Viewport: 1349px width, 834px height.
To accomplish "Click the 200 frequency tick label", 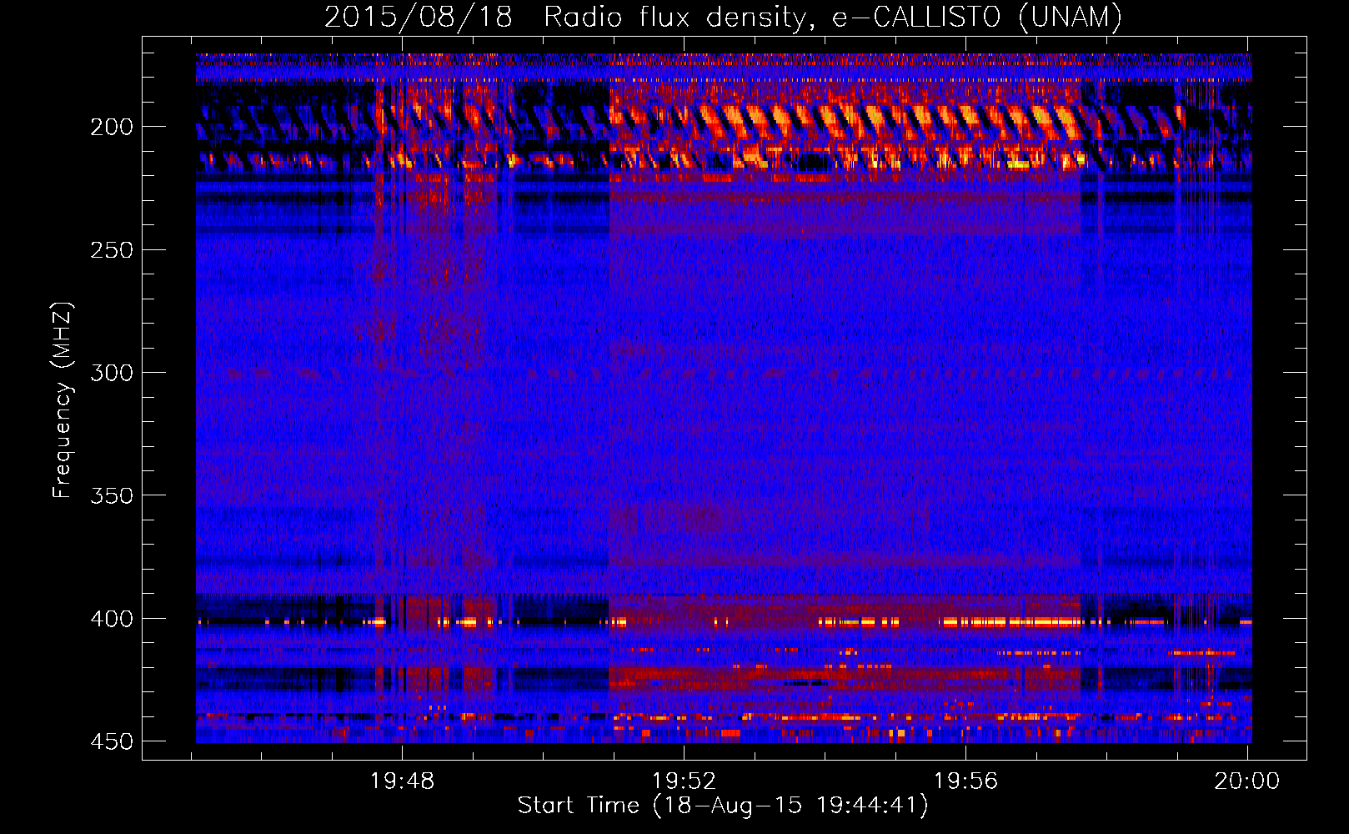I will point(112,127).
